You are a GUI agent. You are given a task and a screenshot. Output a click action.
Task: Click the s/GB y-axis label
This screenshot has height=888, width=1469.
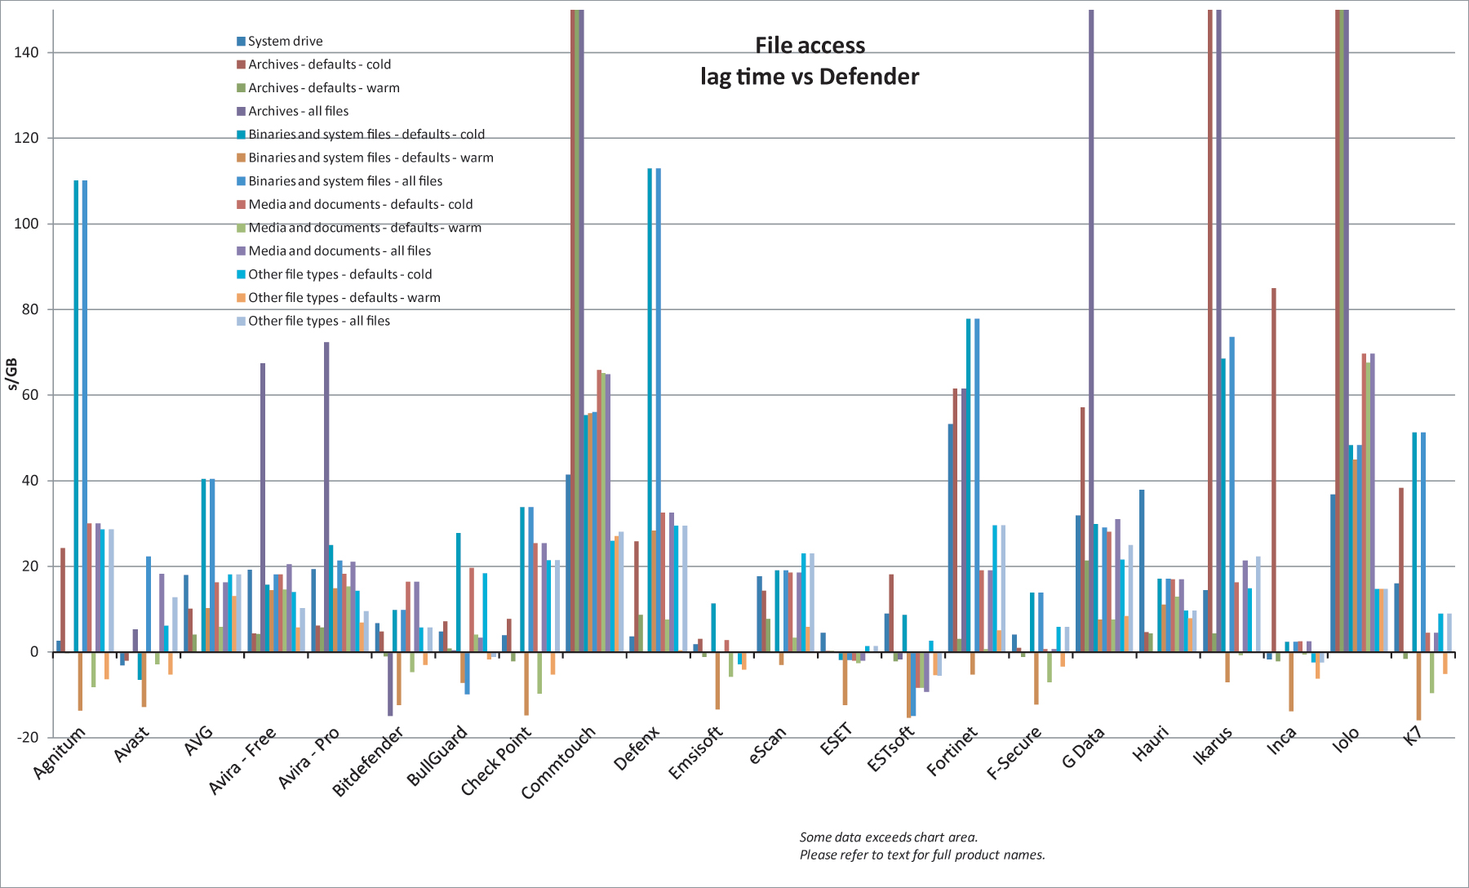pyautogui.click(x=11, y=375)
